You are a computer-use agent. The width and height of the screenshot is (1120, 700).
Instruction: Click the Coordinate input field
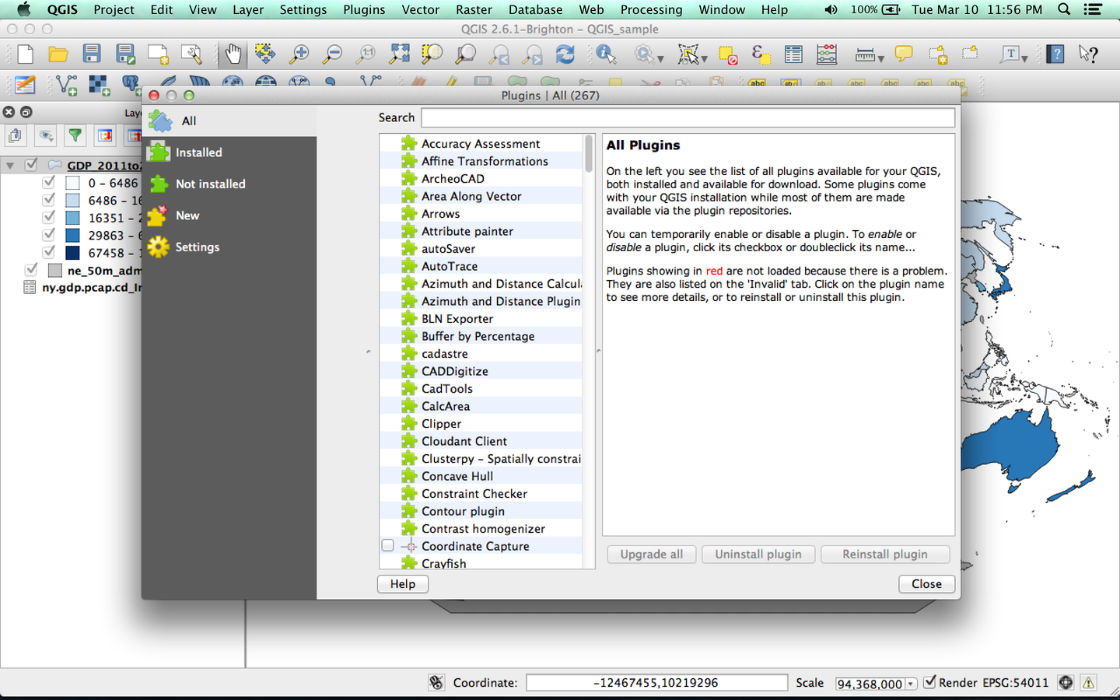656,683
